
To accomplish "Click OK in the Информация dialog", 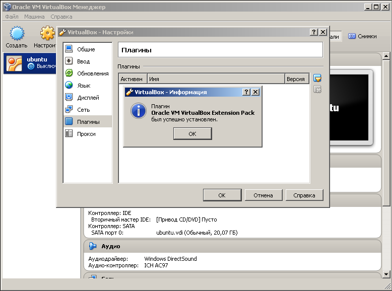I will pyautogui.click(x=192, y=133).
